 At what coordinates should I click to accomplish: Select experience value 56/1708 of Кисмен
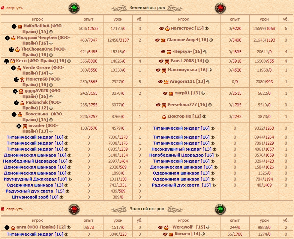[x=235, y=234]
